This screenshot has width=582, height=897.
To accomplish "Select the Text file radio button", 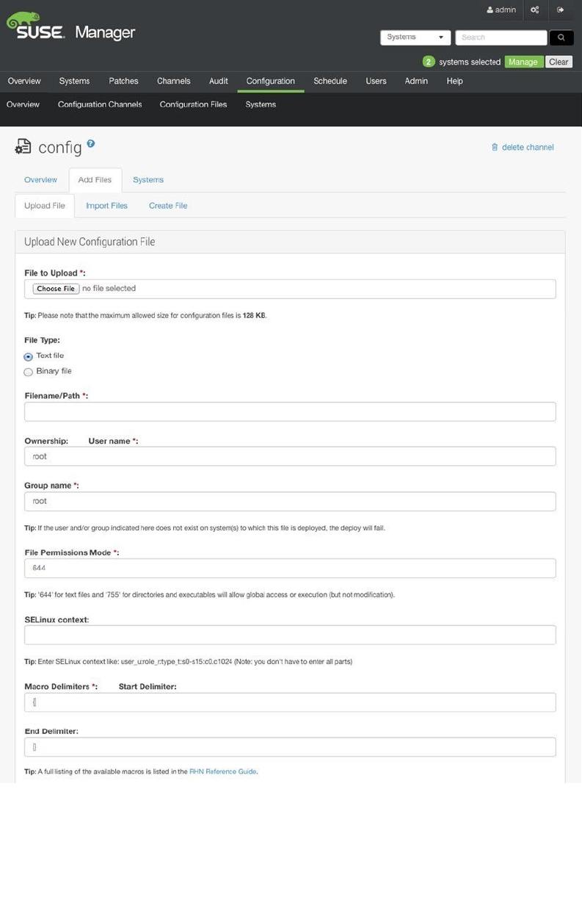I will (29, 357).
